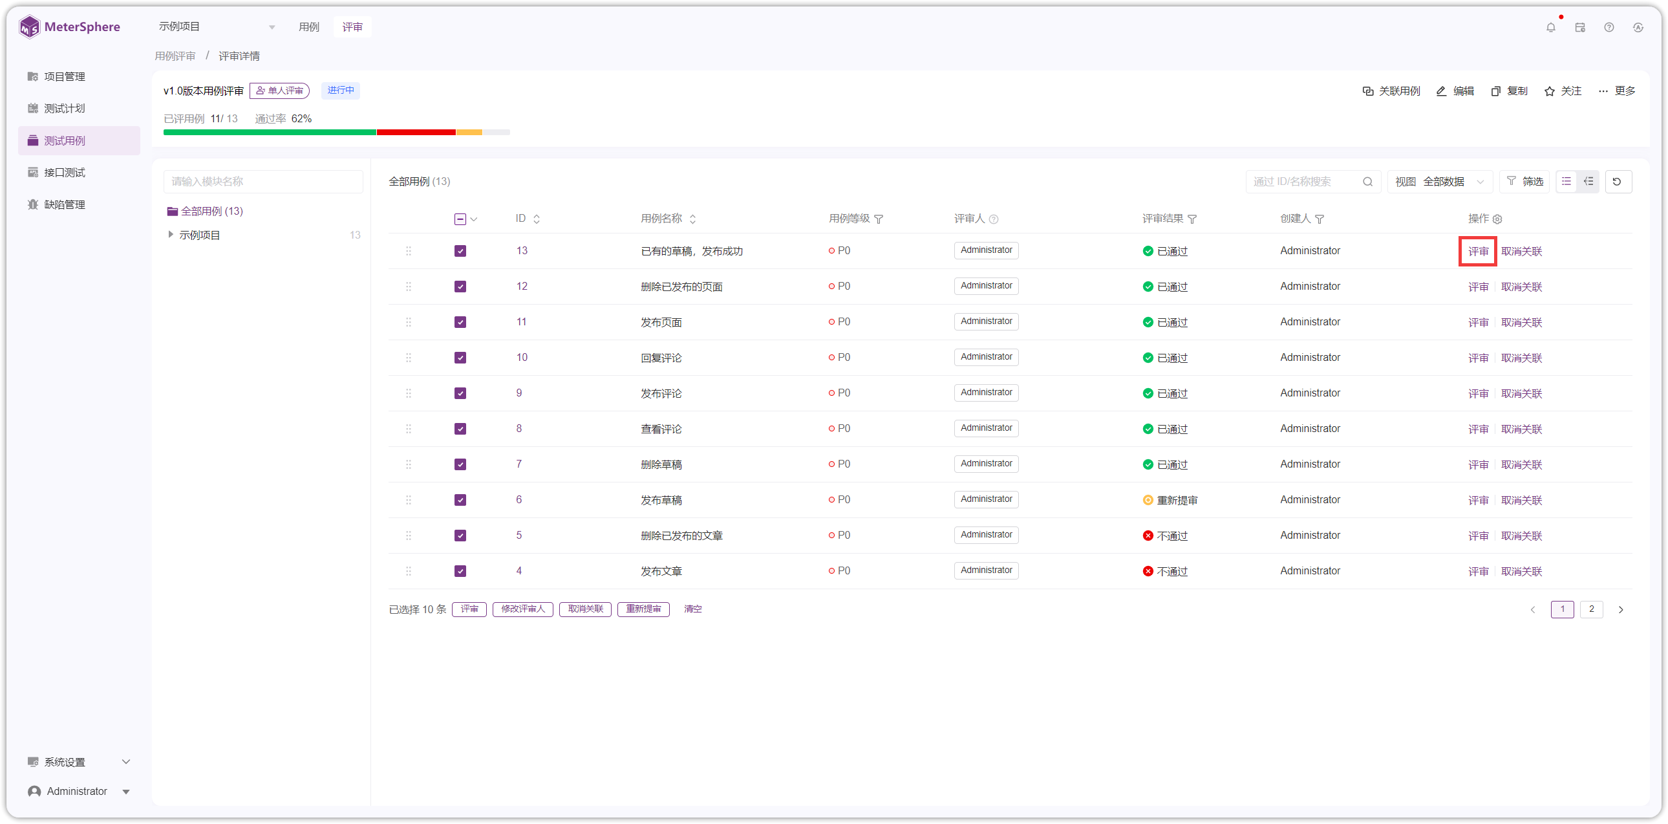Click 取消关联 for case 5
Viewport: 1668px width, 824px height.
pyautogui.click(x=1521, y=536)
